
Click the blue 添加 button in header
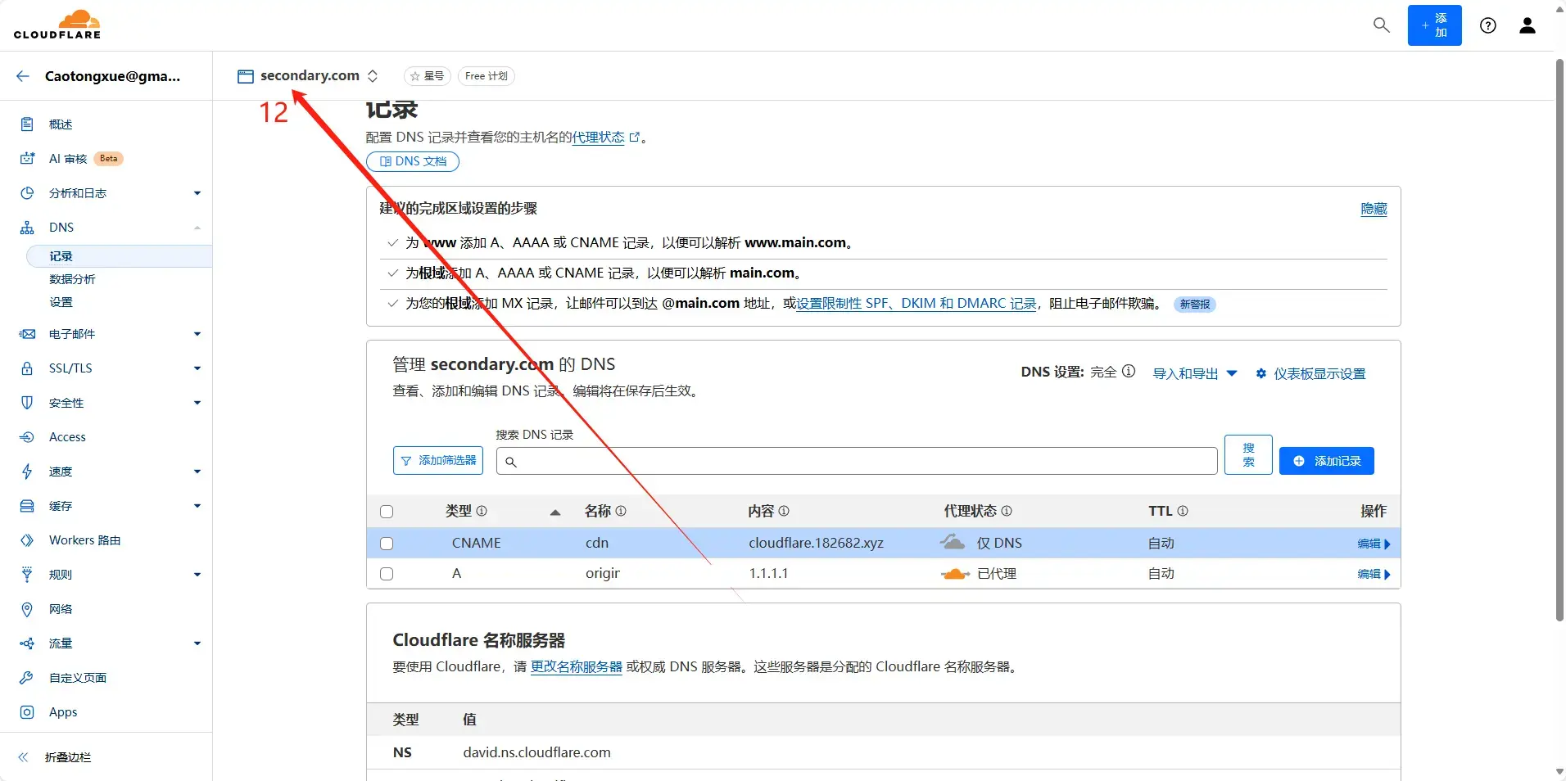1434,25
